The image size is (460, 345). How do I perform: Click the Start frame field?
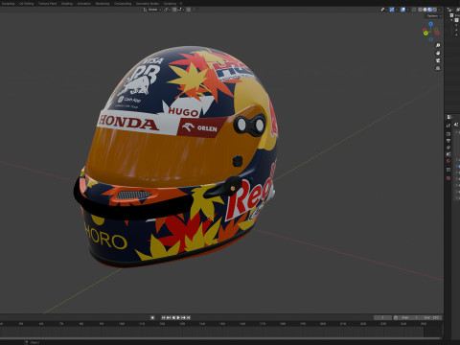coord(410,317)
